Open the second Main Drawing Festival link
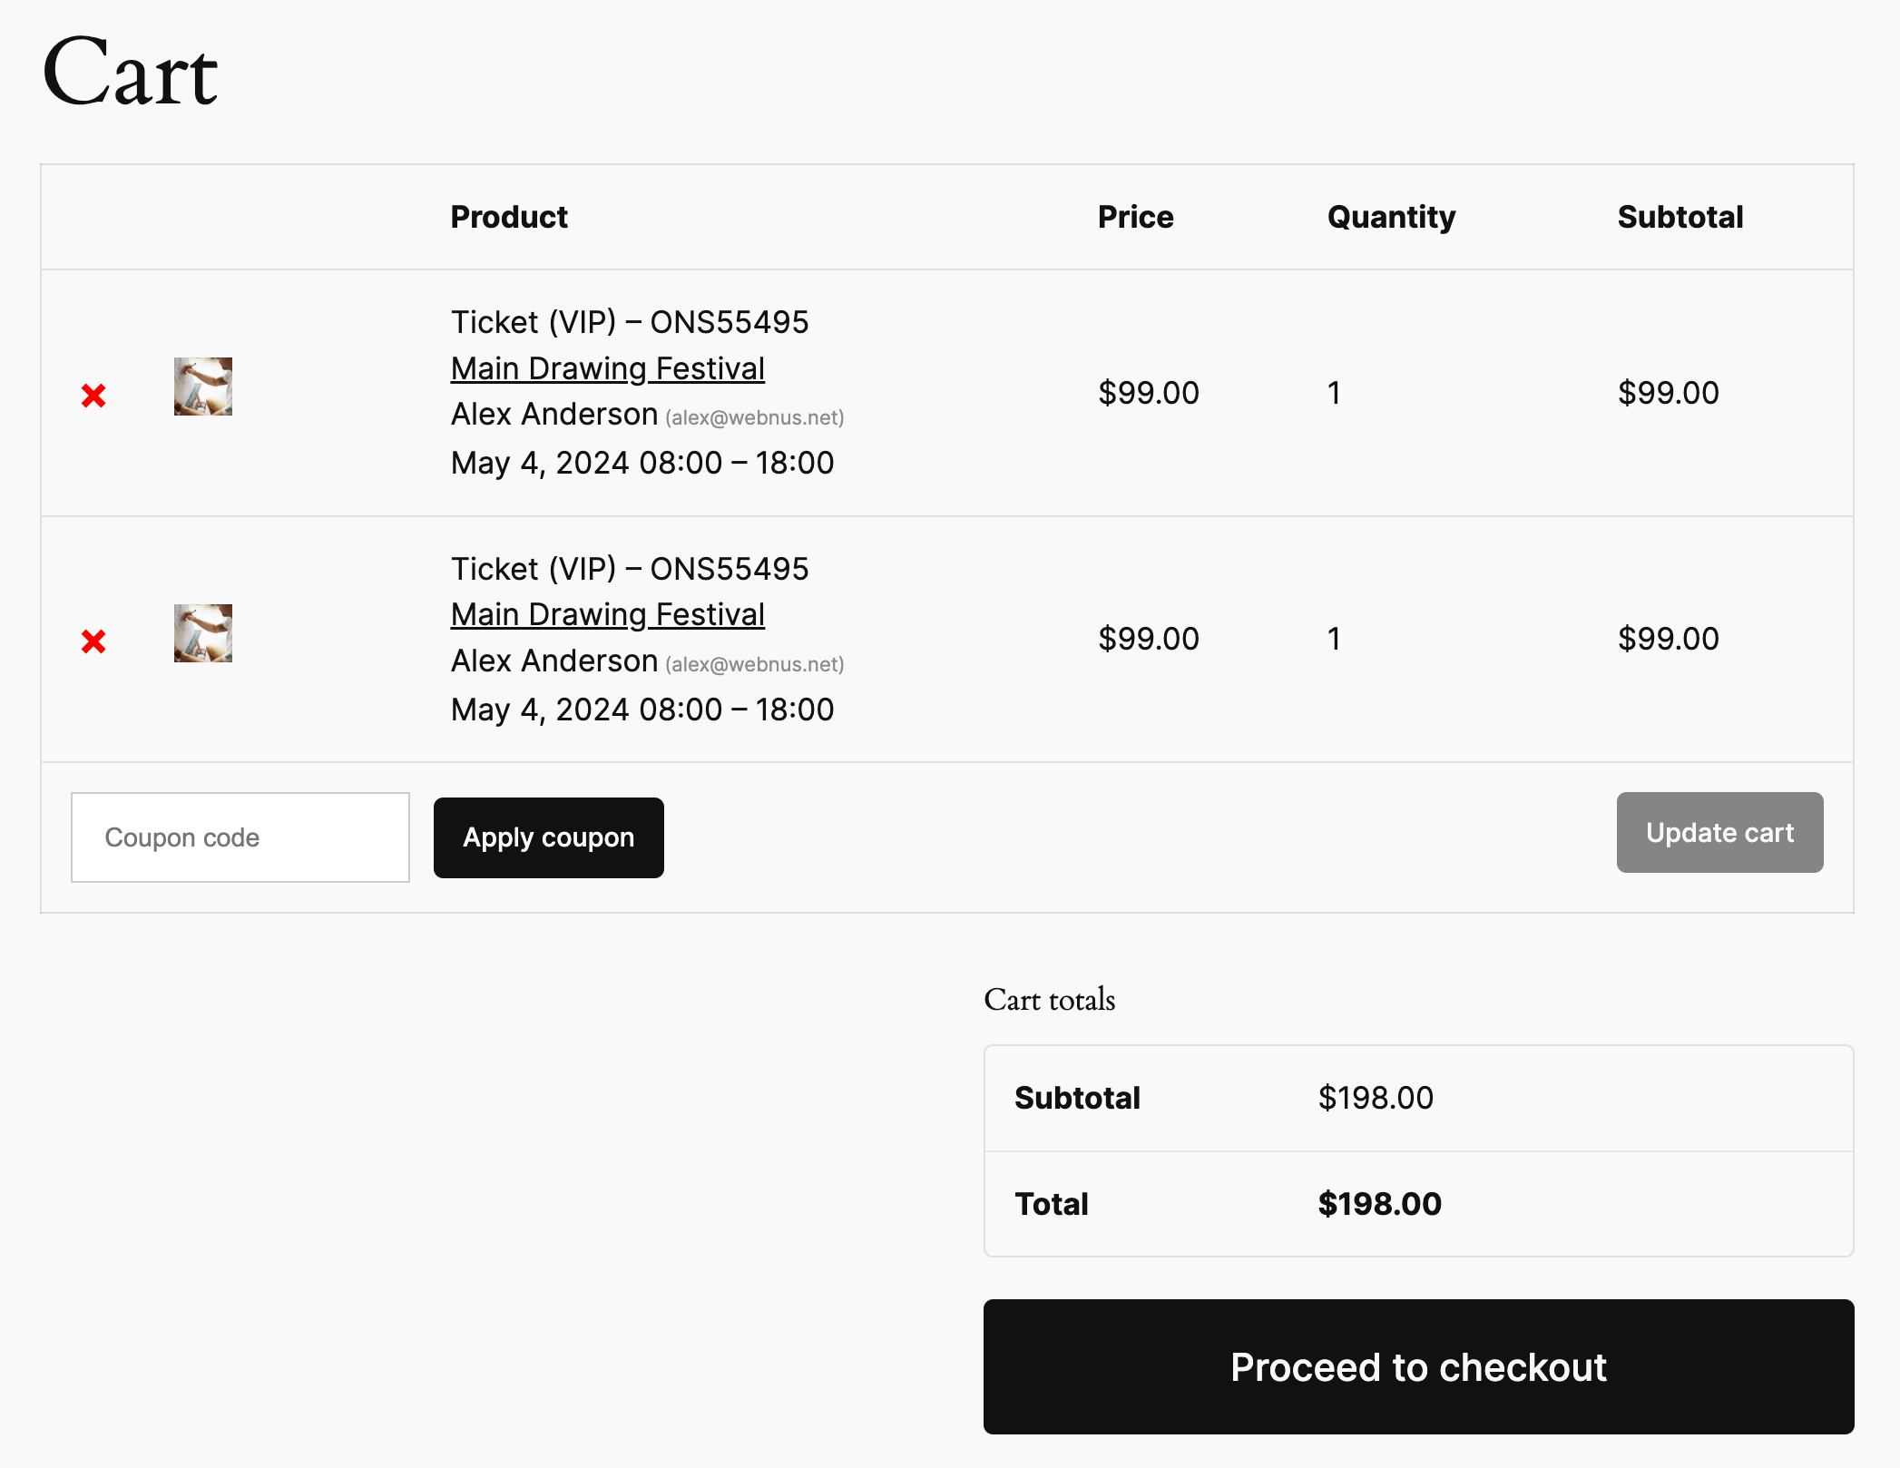Image resolution: width=1900 pixels, height=1468 pixels. pyautogui.click(x=608, y=614)
